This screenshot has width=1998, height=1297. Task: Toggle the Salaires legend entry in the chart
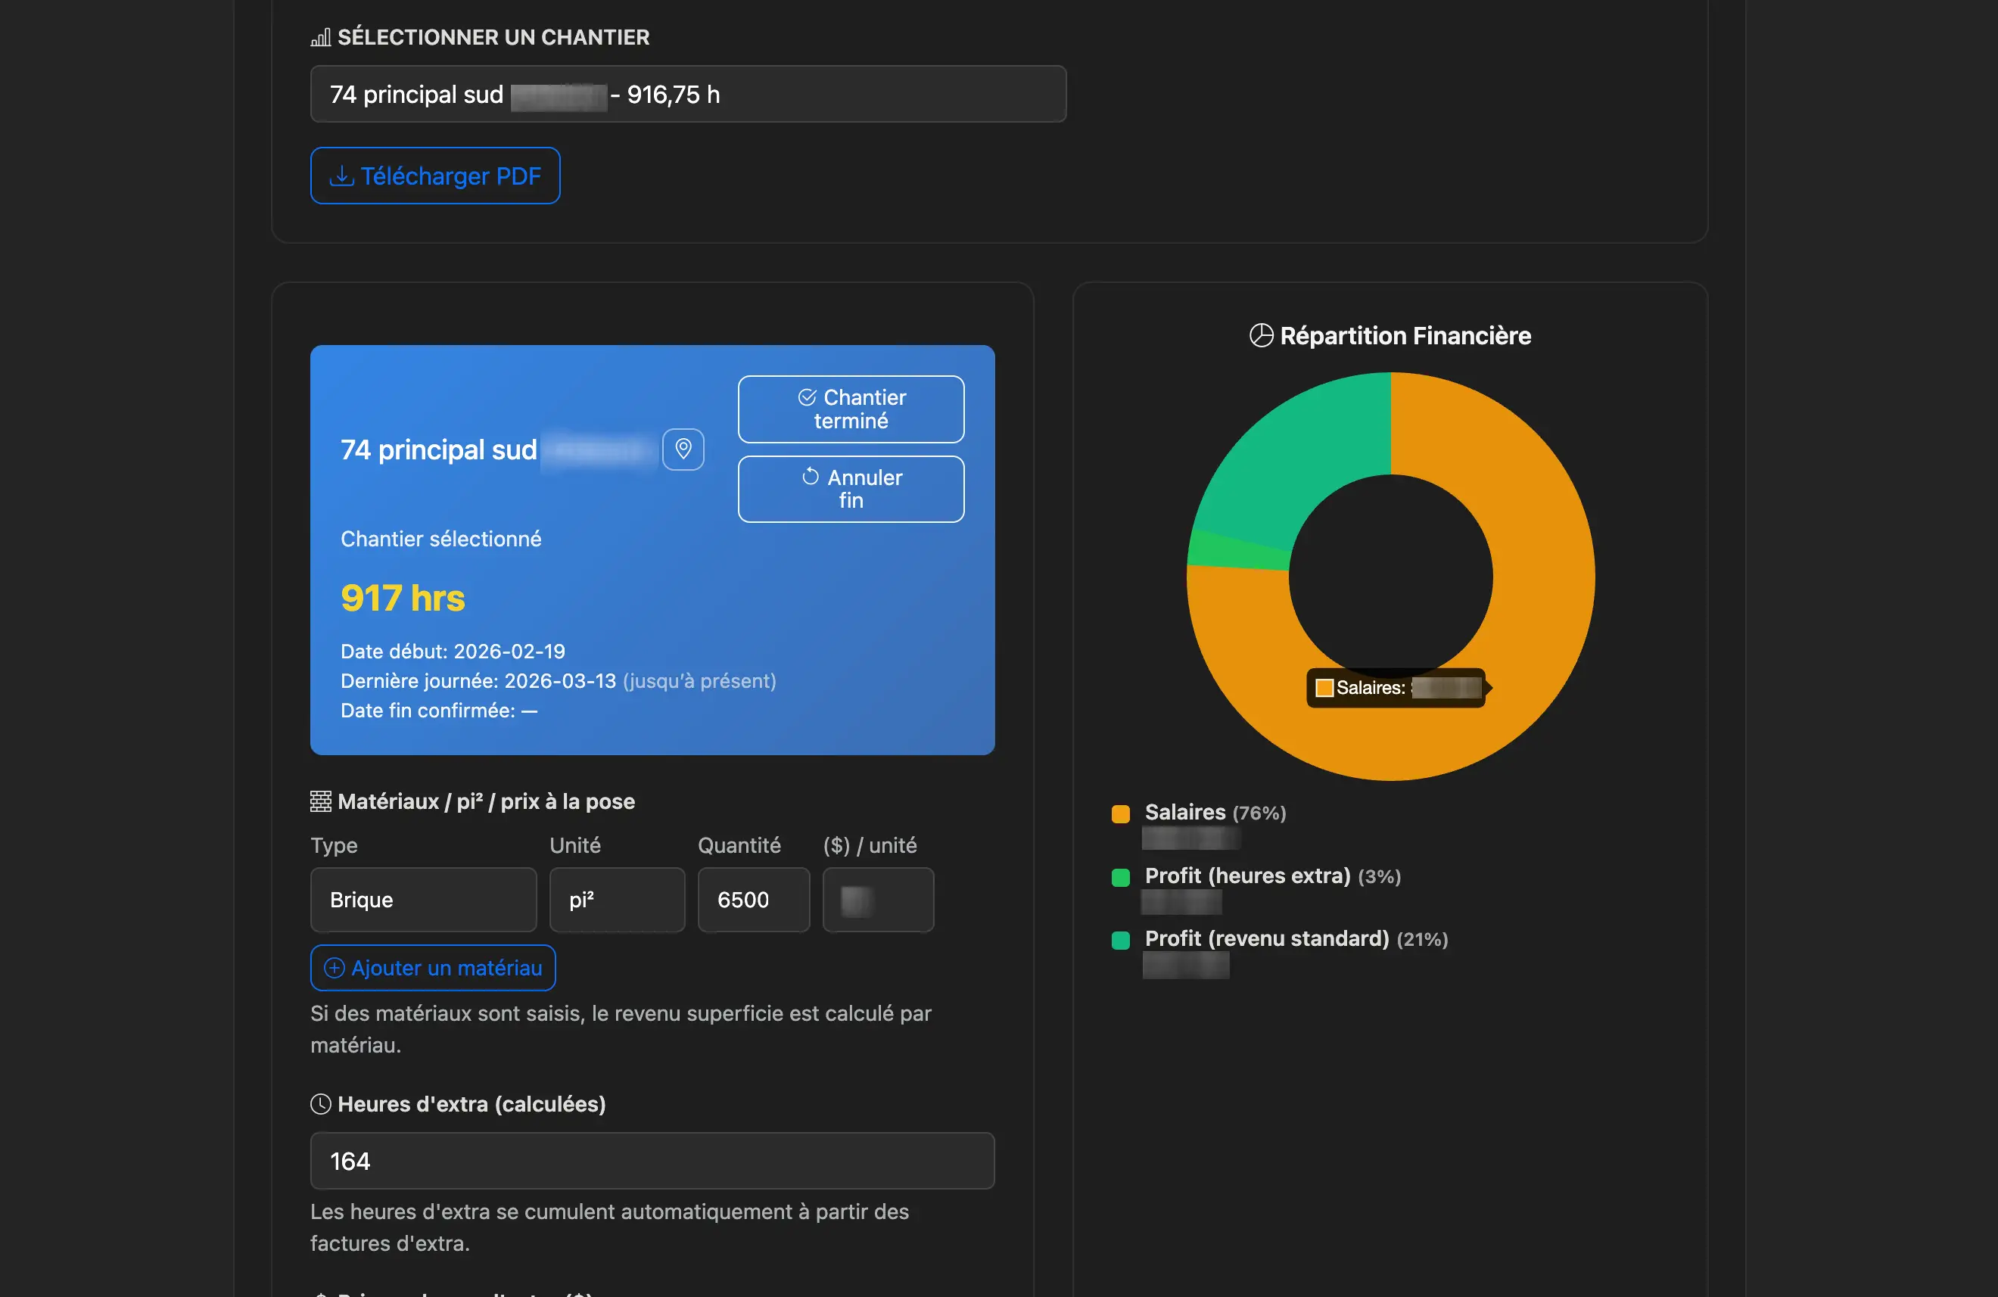[x=1184, y=813]
